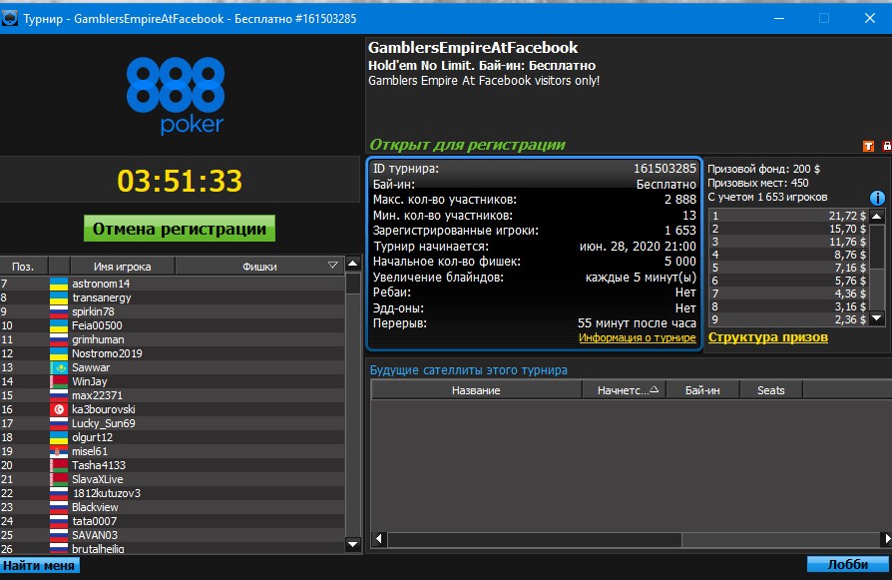Click the Seats column header

tap(771, 390)
